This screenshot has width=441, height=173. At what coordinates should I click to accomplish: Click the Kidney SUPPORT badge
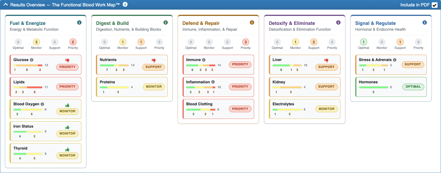327,86
